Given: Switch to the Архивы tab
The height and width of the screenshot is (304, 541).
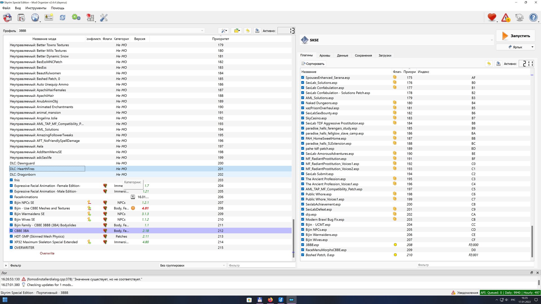Looking at the screenshot, I should [325, 55].
